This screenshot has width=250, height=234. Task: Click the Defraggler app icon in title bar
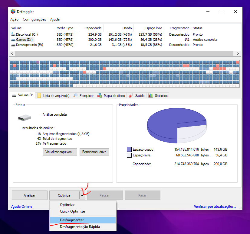point(13,11)
